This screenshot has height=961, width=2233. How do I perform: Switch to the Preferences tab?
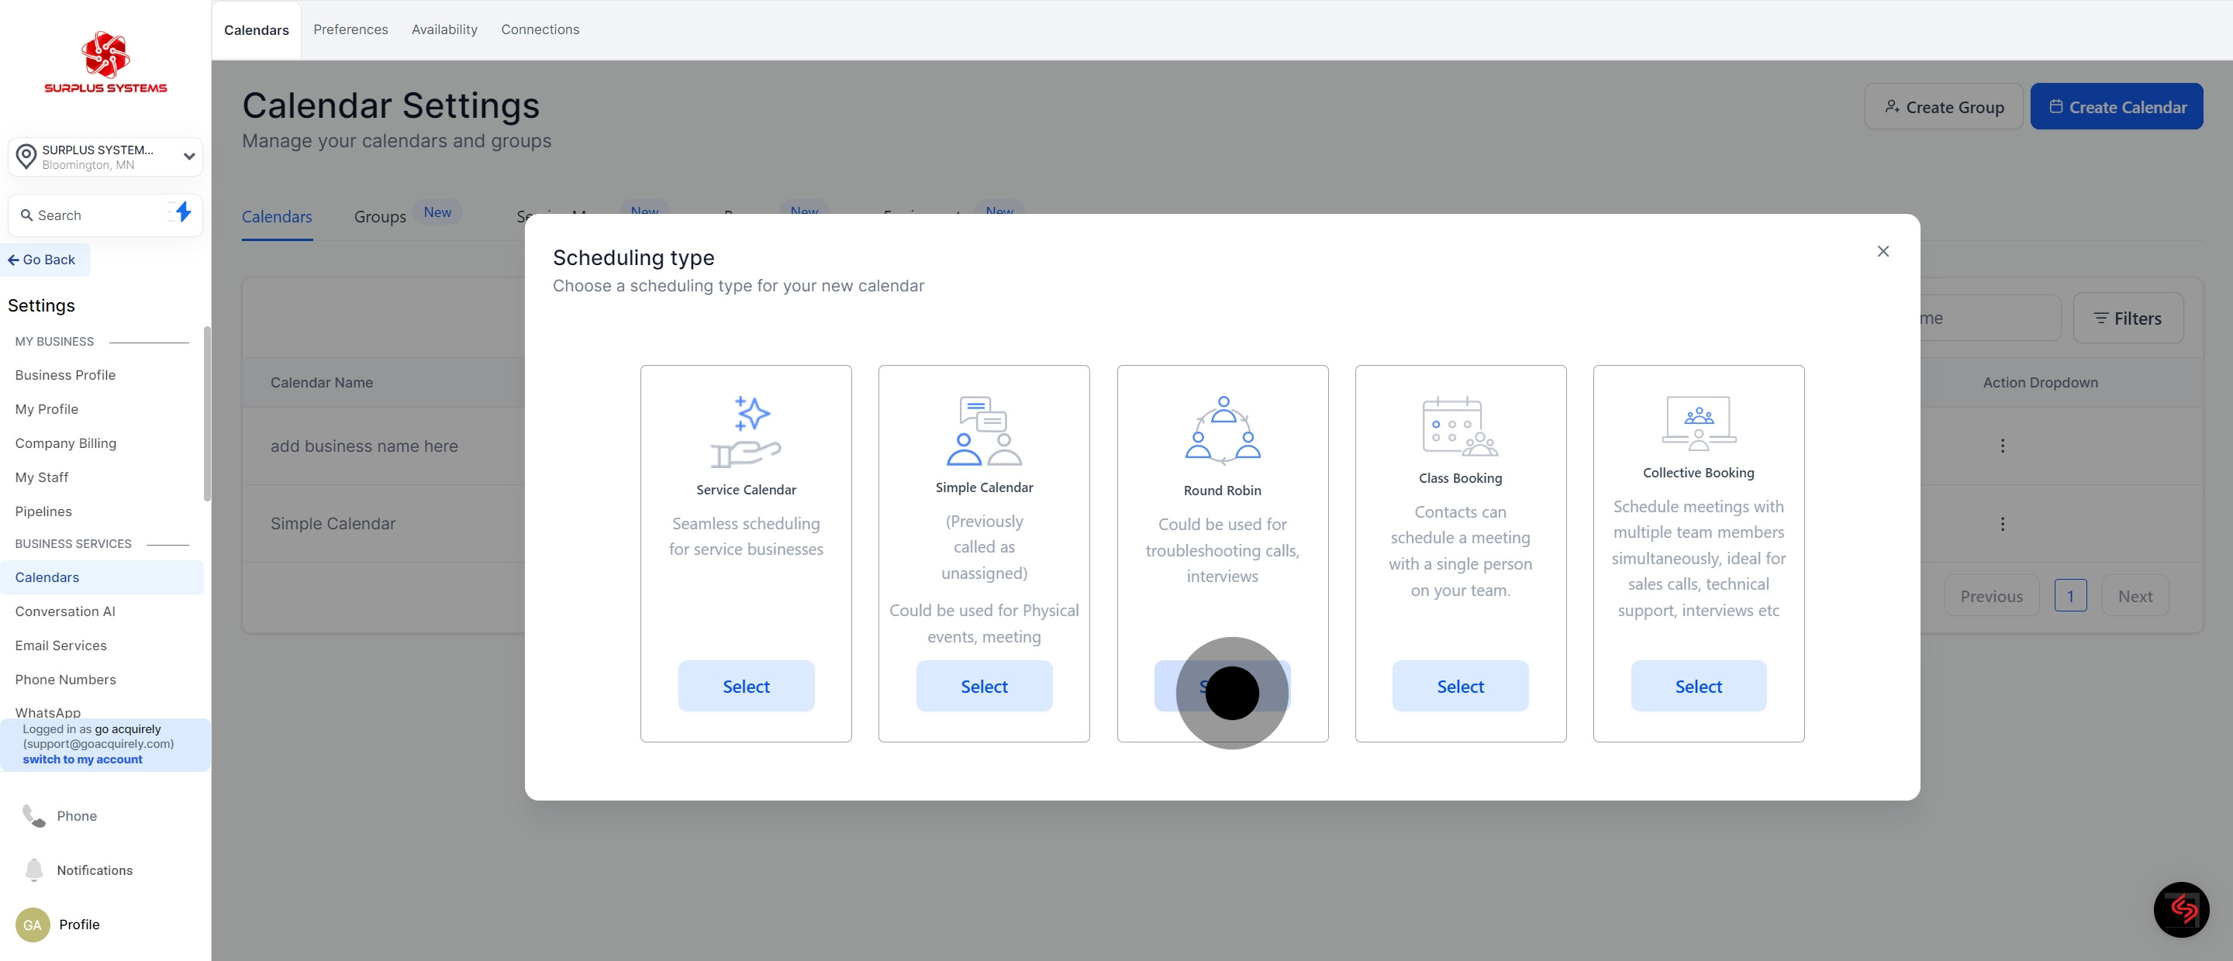pyautogui.click(x=350, y=29)
